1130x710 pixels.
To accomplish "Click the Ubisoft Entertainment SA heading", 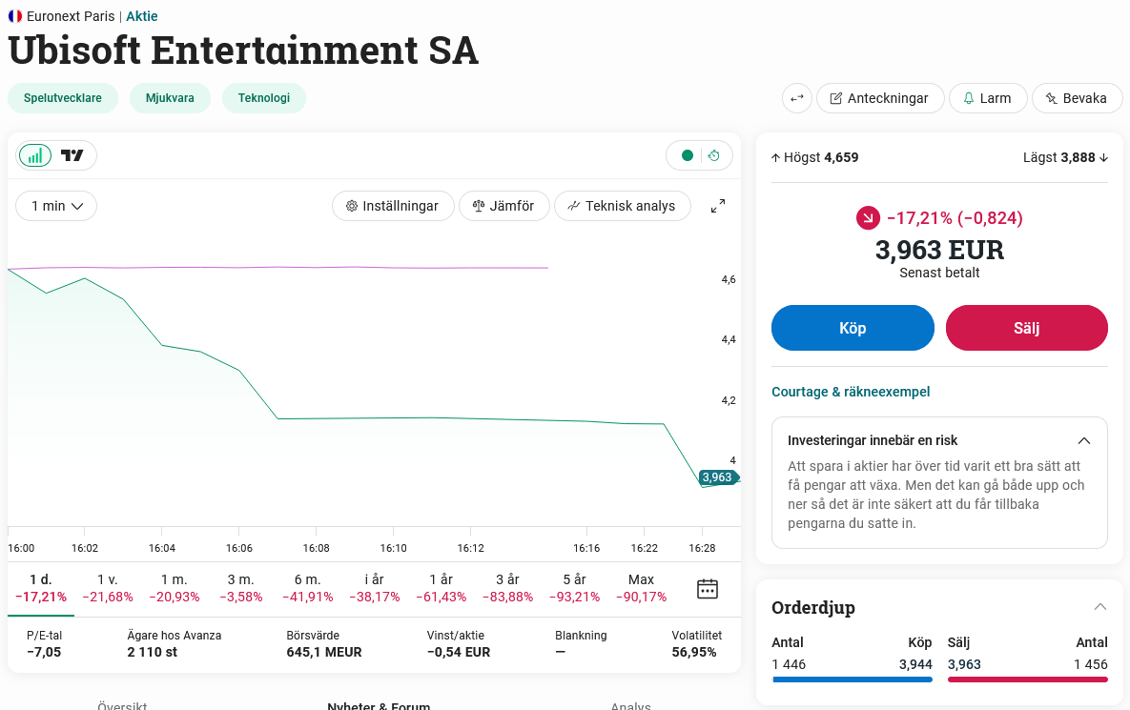I will coord(243,50).
